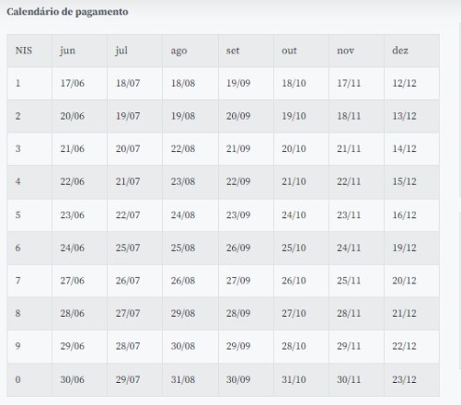Select the 28/06 cell for NIS 8

pyautogui.click(x=79, y=313)
